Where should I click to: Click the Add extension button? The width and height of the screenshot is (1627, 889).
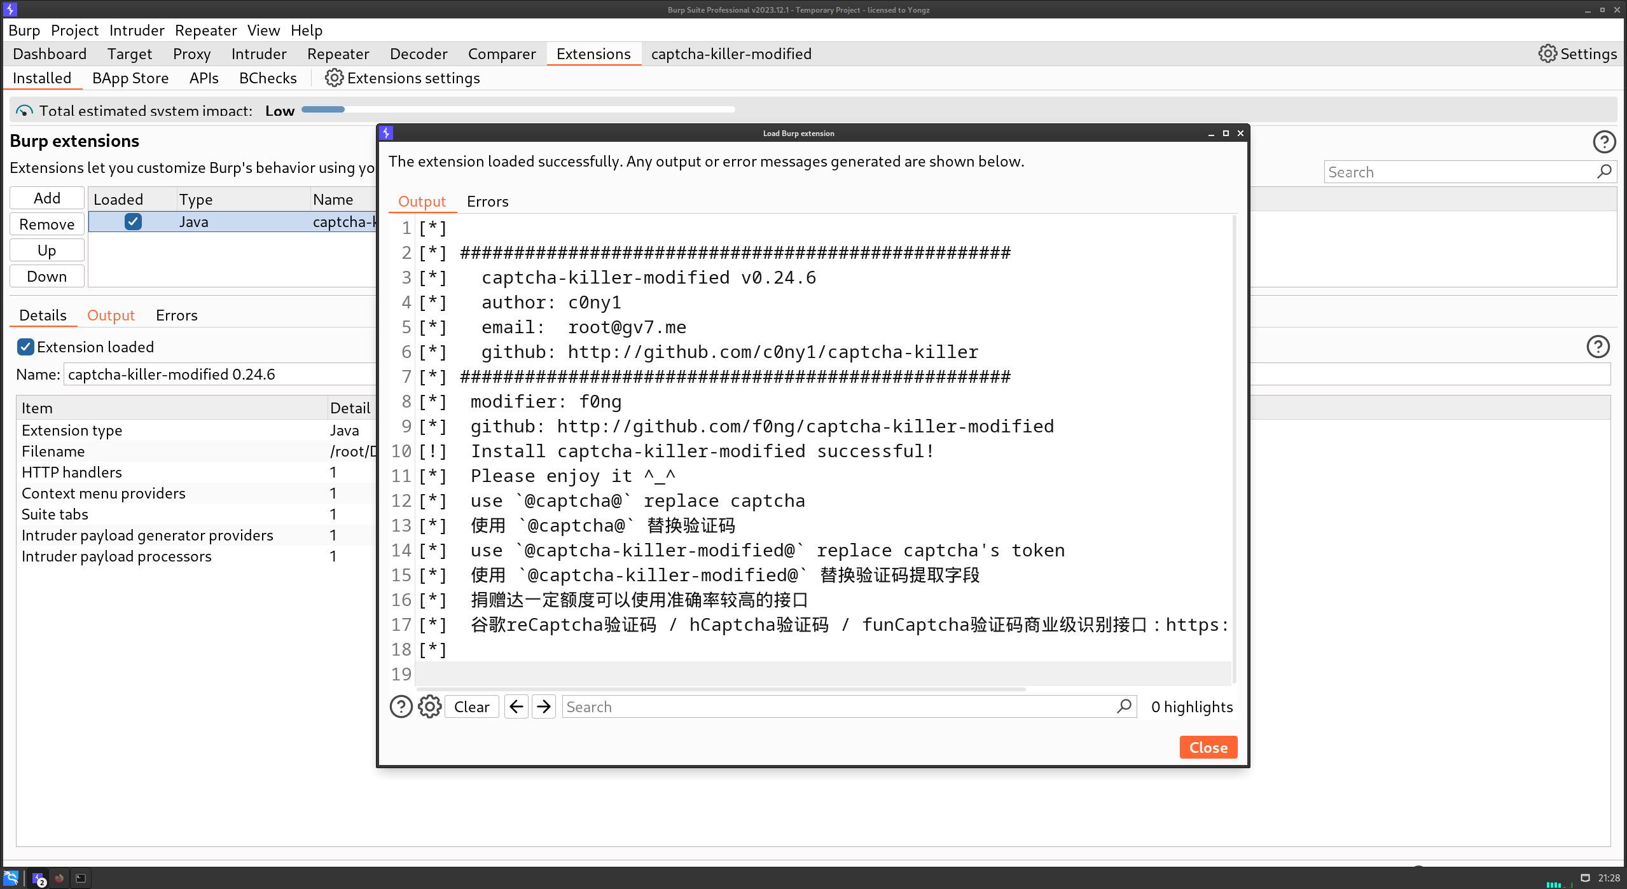pos(47,198)
